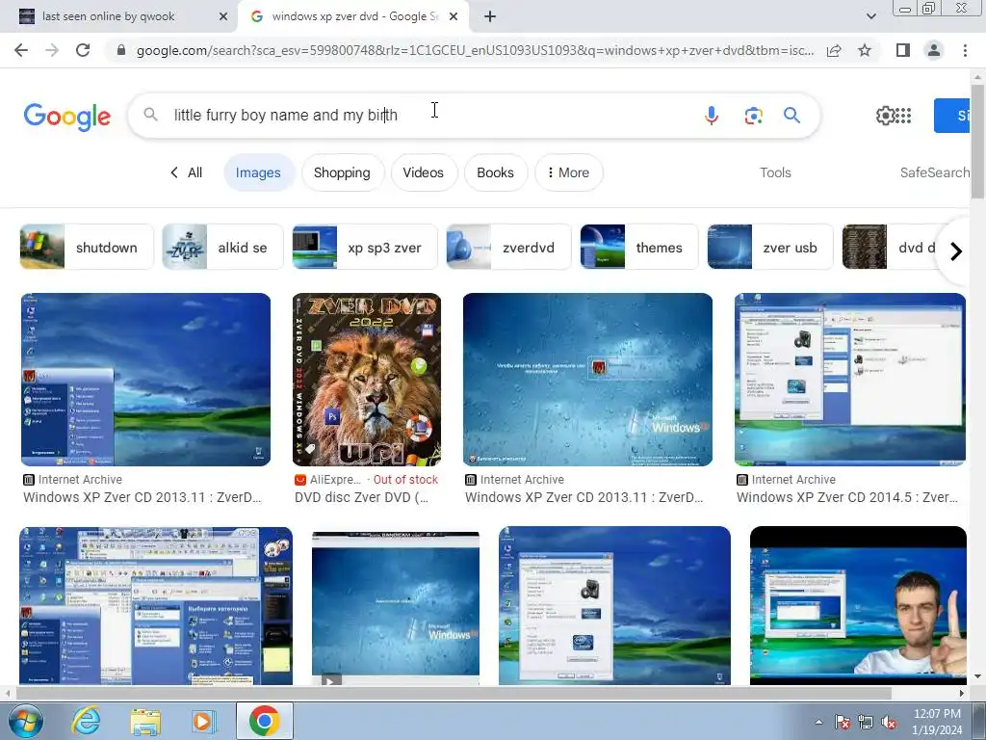The height and width of the screenshot is (740, 986).
Task: Click the address bar URL
Action: 475,50
